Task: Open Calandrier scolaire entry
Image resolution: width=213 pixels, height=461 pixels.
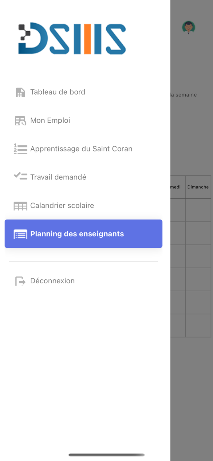Action: click(x=62, y=205)
